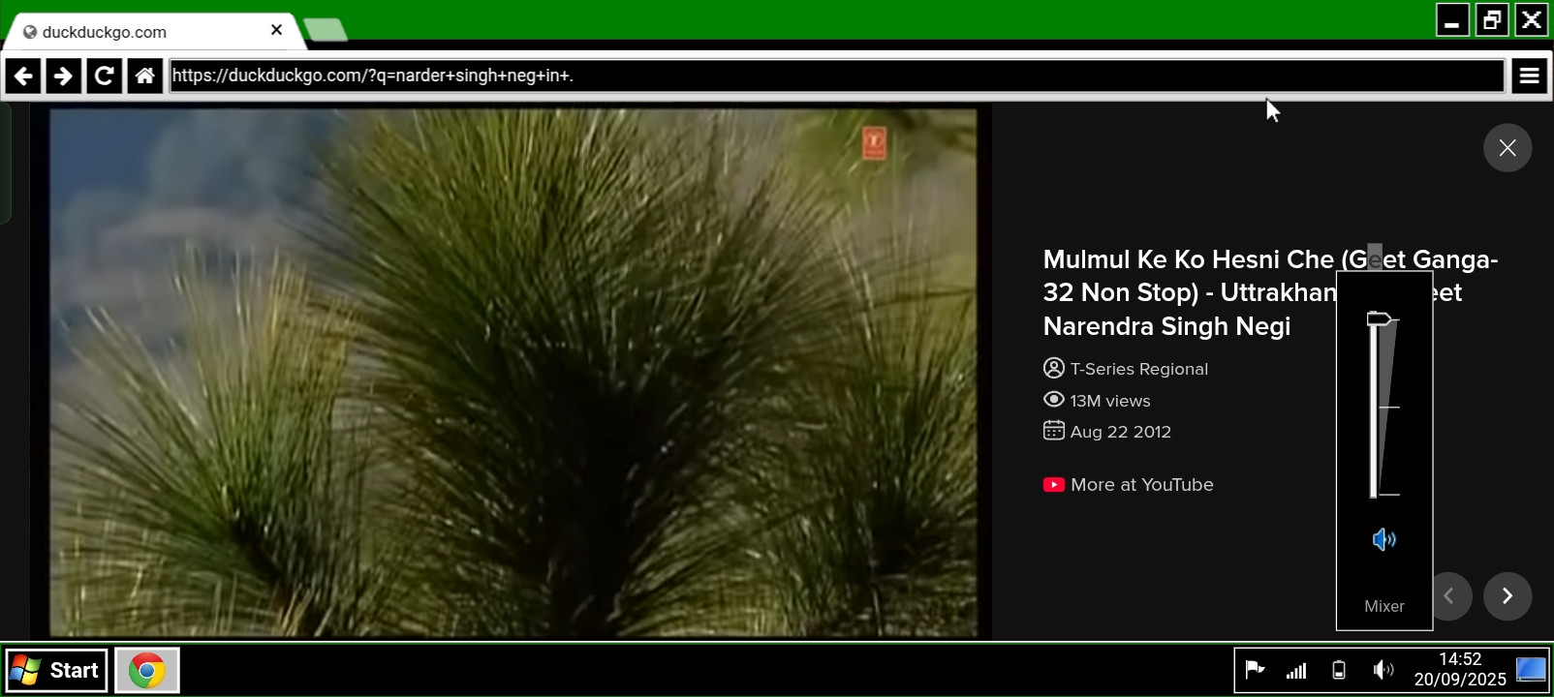Mute sound with the blue speaker icon
1554x697 pixels.
1383,539
